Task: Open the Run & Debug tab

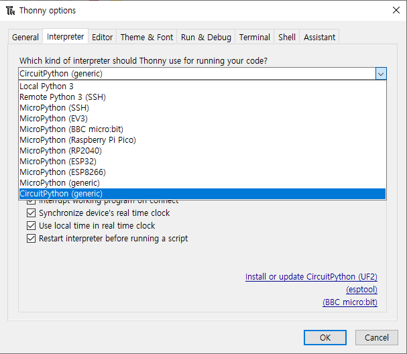Action: click(x=206, y=37)
